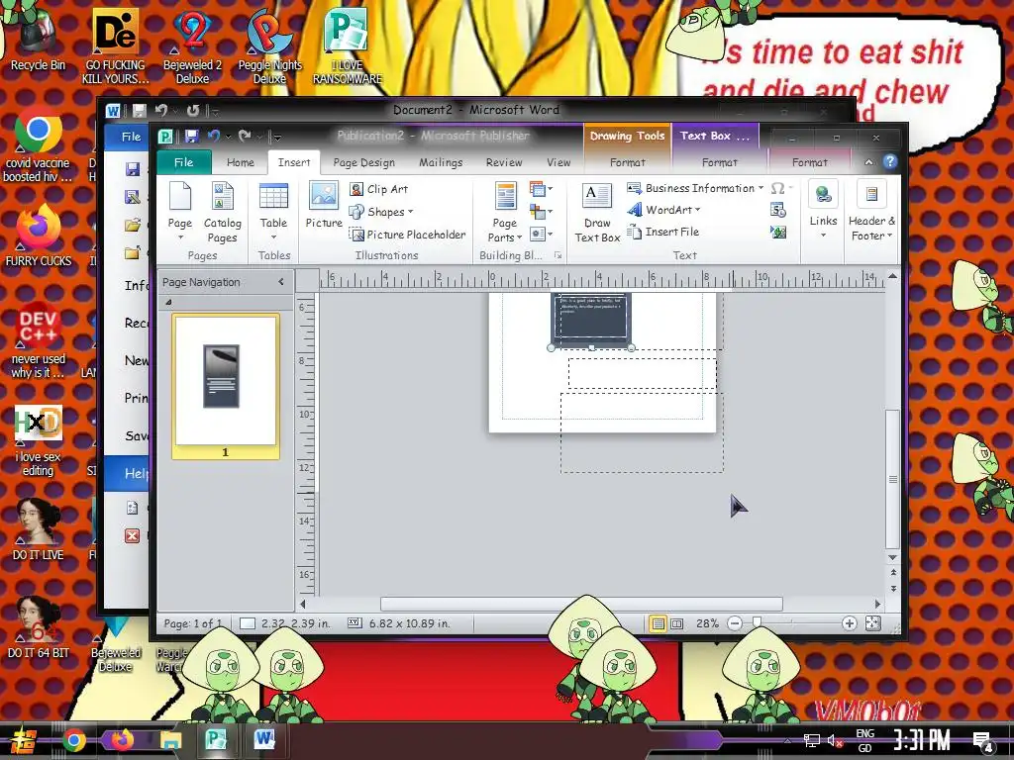Viewport: 1014px width, 760px height.
Task: Open the Drawing Tools Format tab
Action: (x=627, y=162)
